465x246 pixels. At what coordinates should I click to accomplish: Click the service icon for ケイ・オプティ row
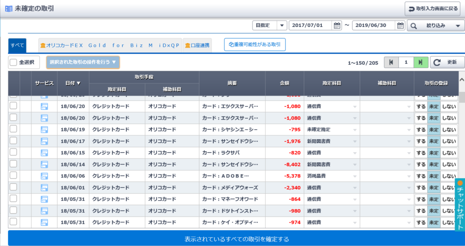(x=44, y=222)
